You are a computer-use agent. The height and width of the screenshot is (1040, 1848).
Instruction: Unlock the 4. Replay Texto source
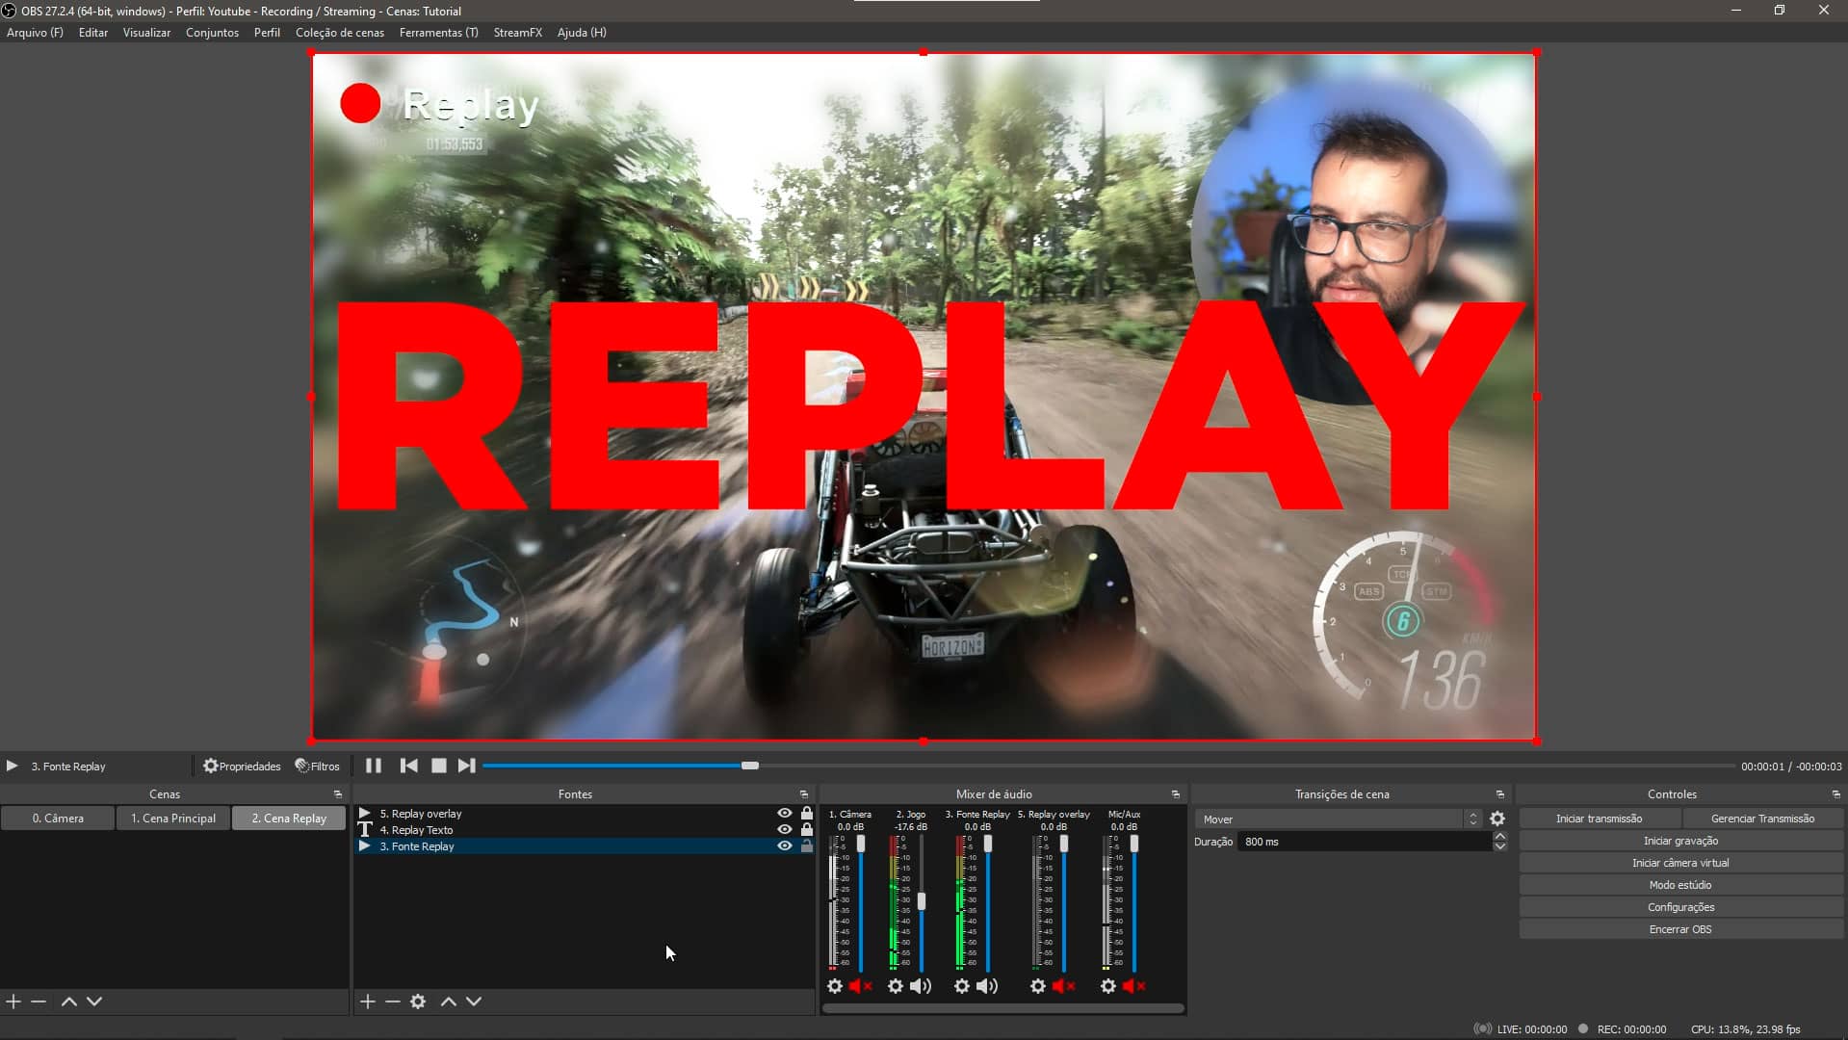pyautogui.click(x=807, y=830)
